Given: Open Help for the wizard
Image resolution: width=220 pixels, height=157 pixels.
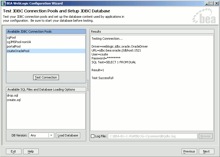Looking at the screenshot, I should pyautogui.click(x=31, y=151).
